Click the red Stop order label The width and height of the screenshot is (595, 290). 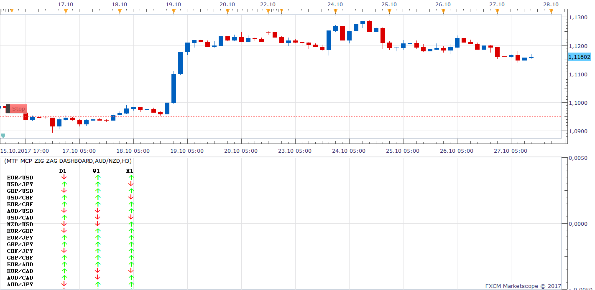click(16, 109)
